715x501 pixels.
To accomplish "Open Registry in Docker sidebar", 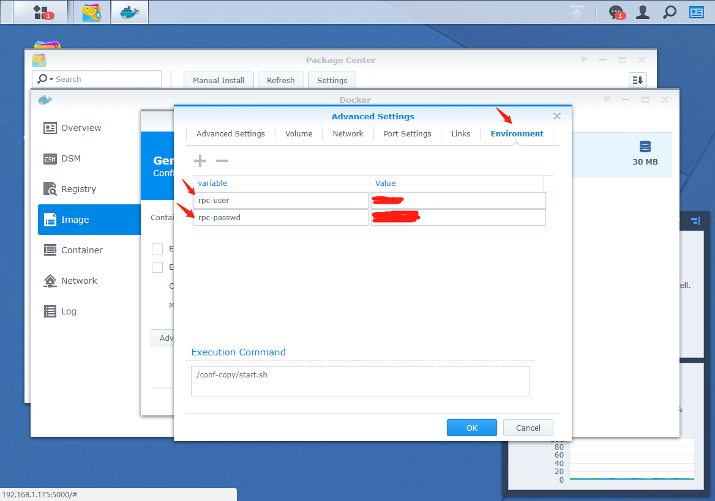I will click(89, 189).
